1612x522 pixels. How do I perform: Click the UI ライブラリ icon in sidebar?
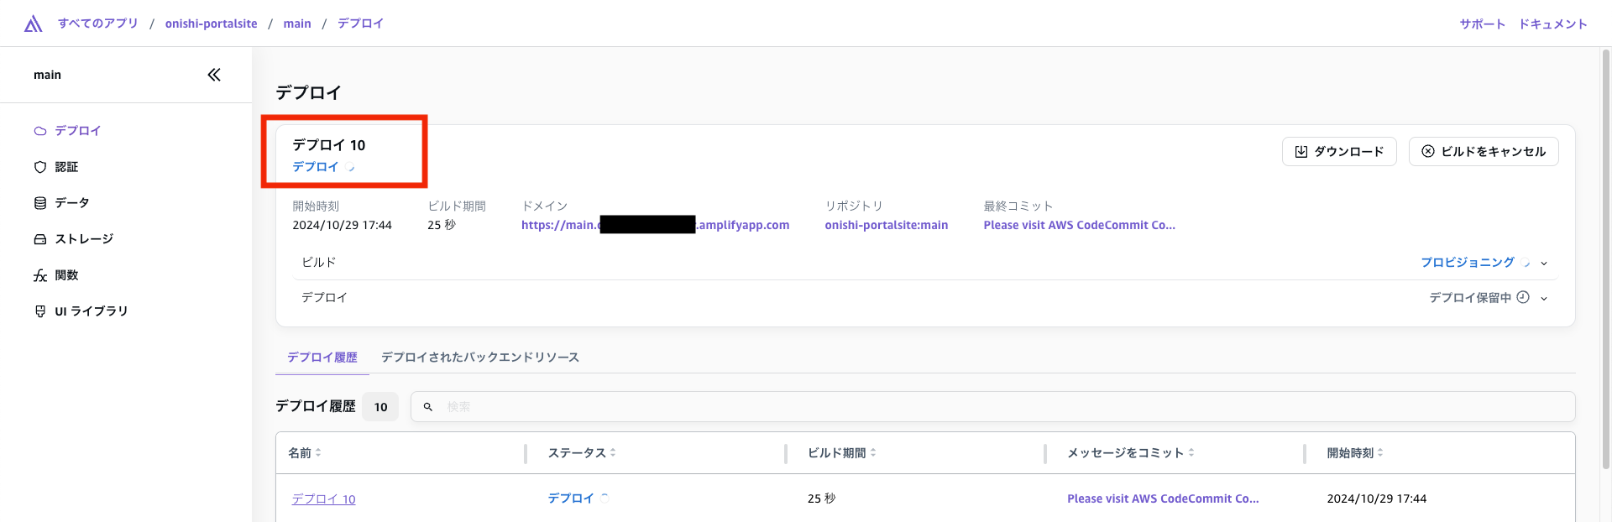click(x=39, y=311)
